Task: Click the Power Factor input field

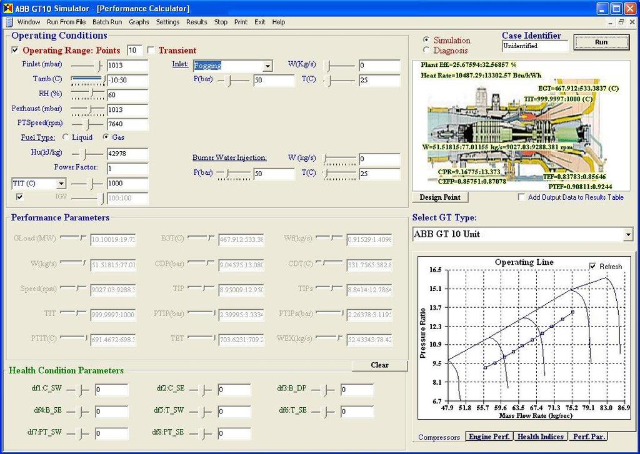Action: pyautogui.click(x=127, y=169)
